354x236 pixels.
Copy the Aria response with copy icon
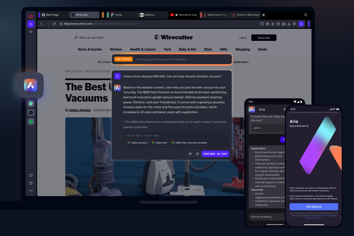pos(197,154)
